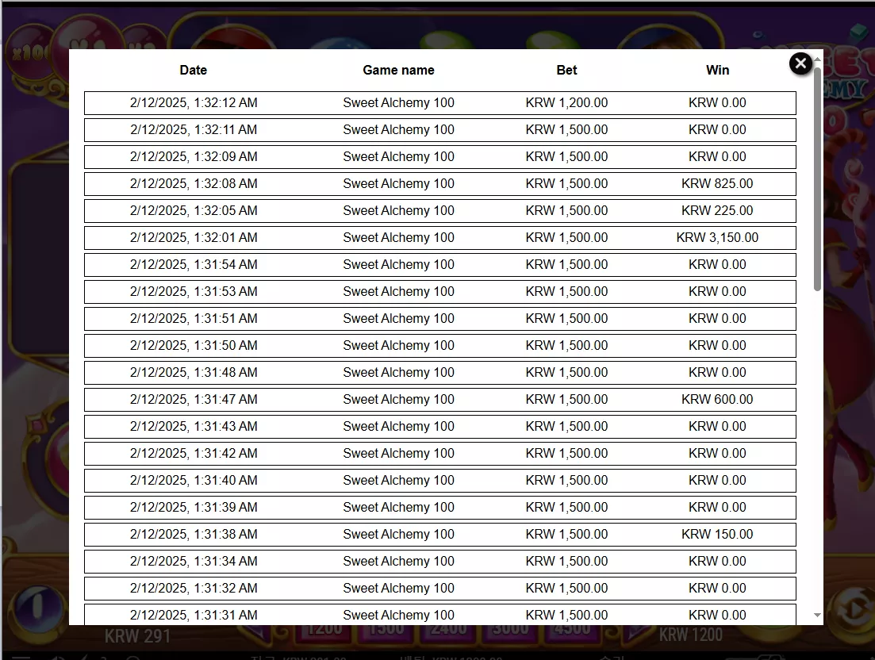This screenshot has height=660, width=875.
Task: Click the KRW 225.00 win amount
Action: tap(717, 210)
